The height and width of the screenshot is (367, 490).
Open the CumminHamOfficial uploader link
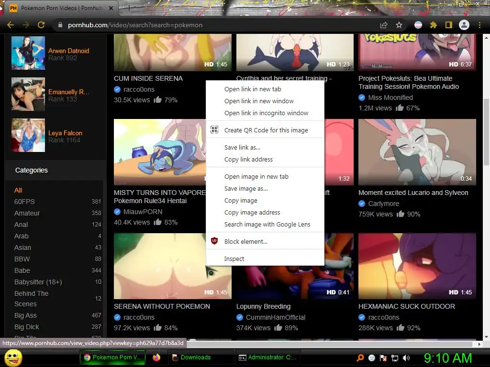[275, 317]
